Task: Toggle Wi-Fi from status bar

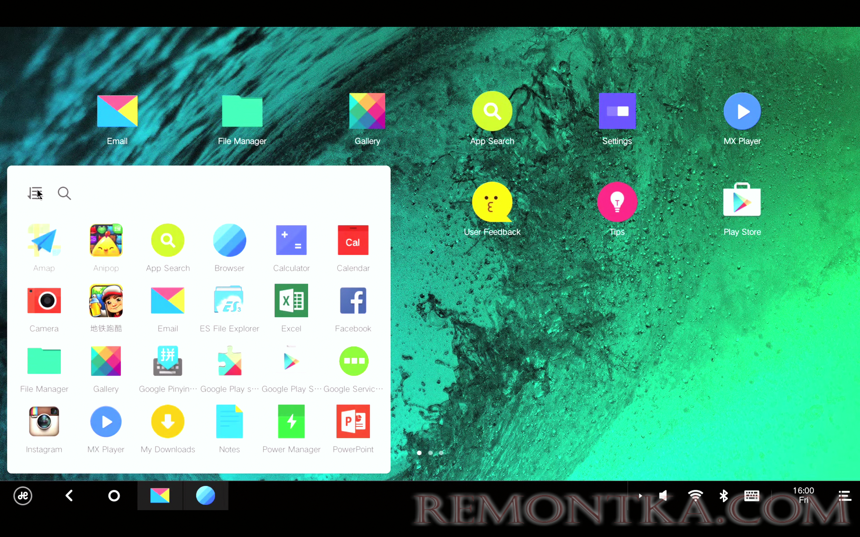Action: click(695, 495)
